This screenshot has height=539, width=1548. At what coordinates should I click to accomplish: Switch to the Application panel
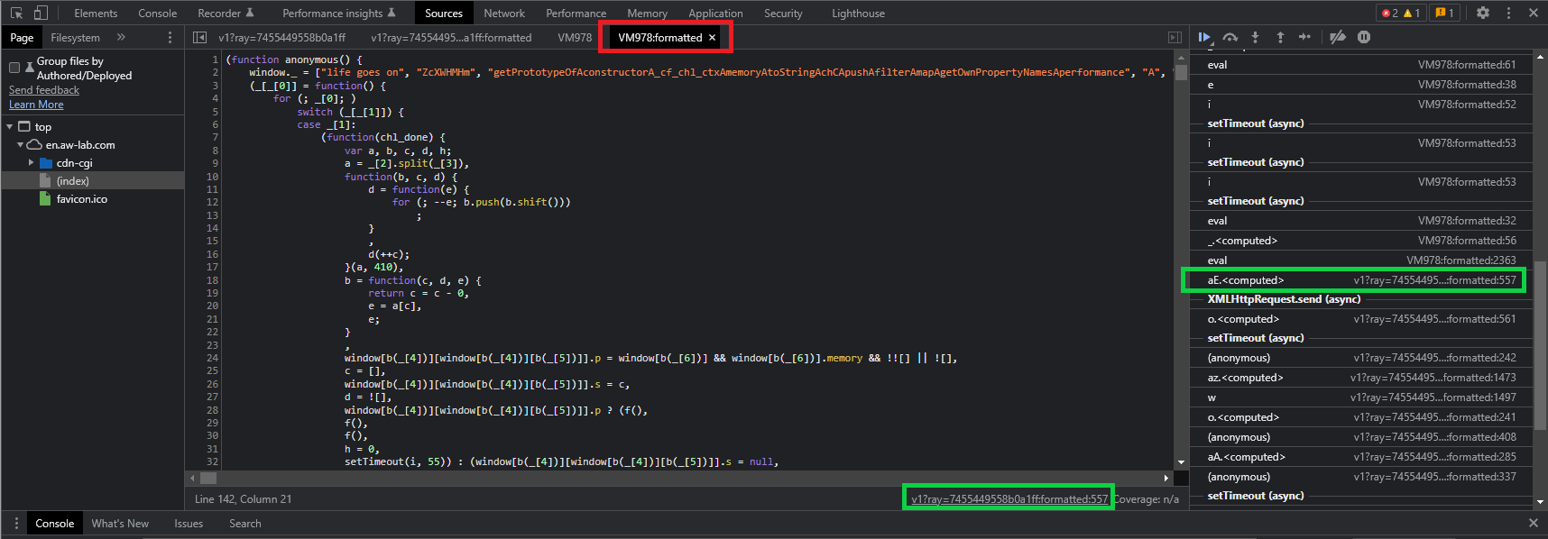[715, 14]
